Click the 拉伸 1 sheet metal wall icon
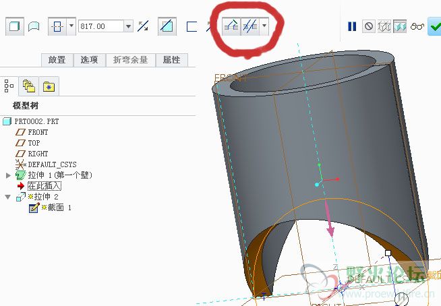 [x=20, y=175]
